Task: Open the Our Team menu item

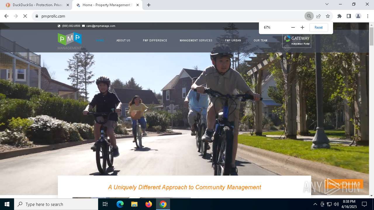Action: [260, 41]
